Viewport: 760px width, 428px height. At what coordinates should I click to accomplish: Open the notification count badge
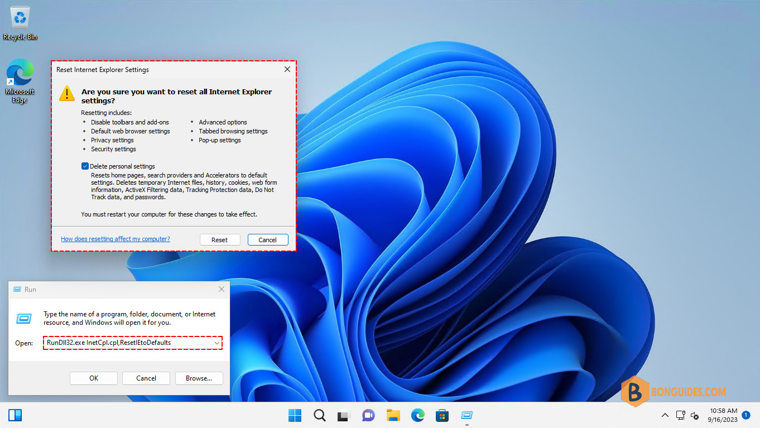(746, 415)
